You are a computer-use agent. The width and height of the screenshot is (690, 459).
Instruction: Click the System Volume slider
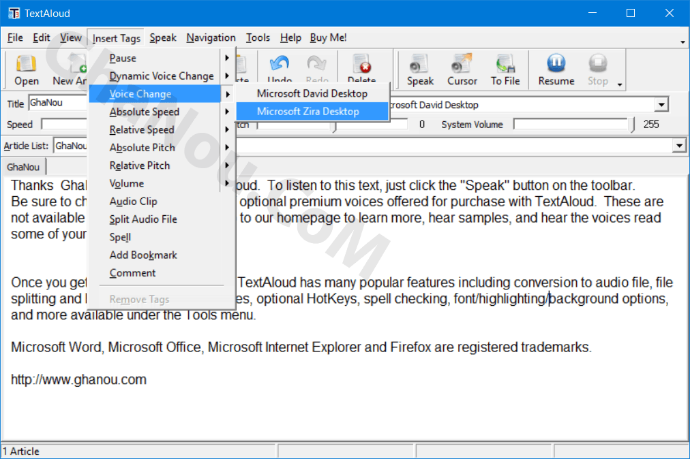[574, 125]
